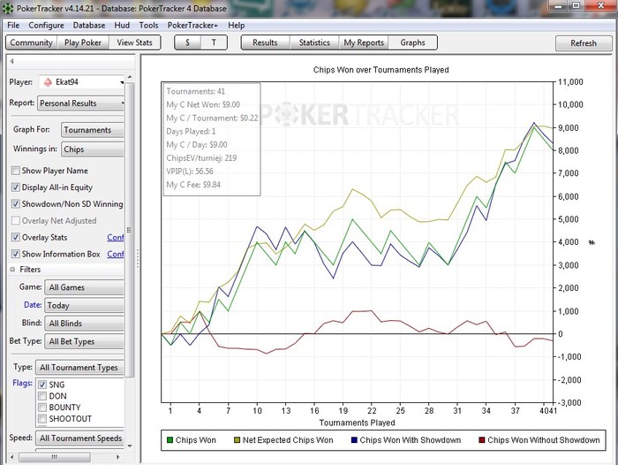Screen dimensions: 618x465
Task: Click the panel splitter handle beside sidebar
Action: pyautogui.click(x=138, y=258)
